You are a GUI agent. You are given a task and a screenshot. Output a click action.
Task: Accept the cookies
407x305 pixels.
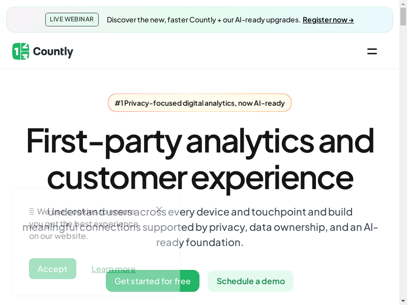(52, 269)
